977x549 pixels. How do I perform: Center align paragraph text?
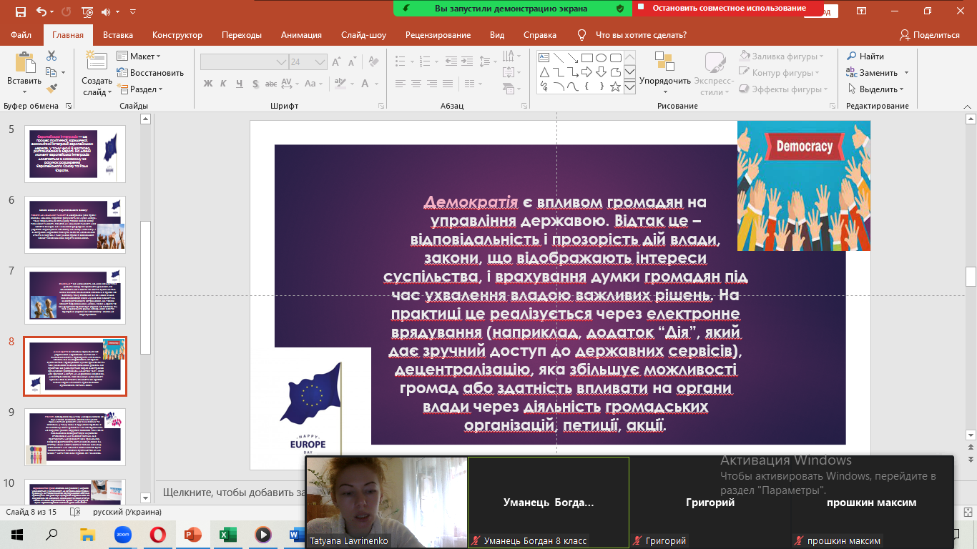pyautogui.click(x=416, y=83)
